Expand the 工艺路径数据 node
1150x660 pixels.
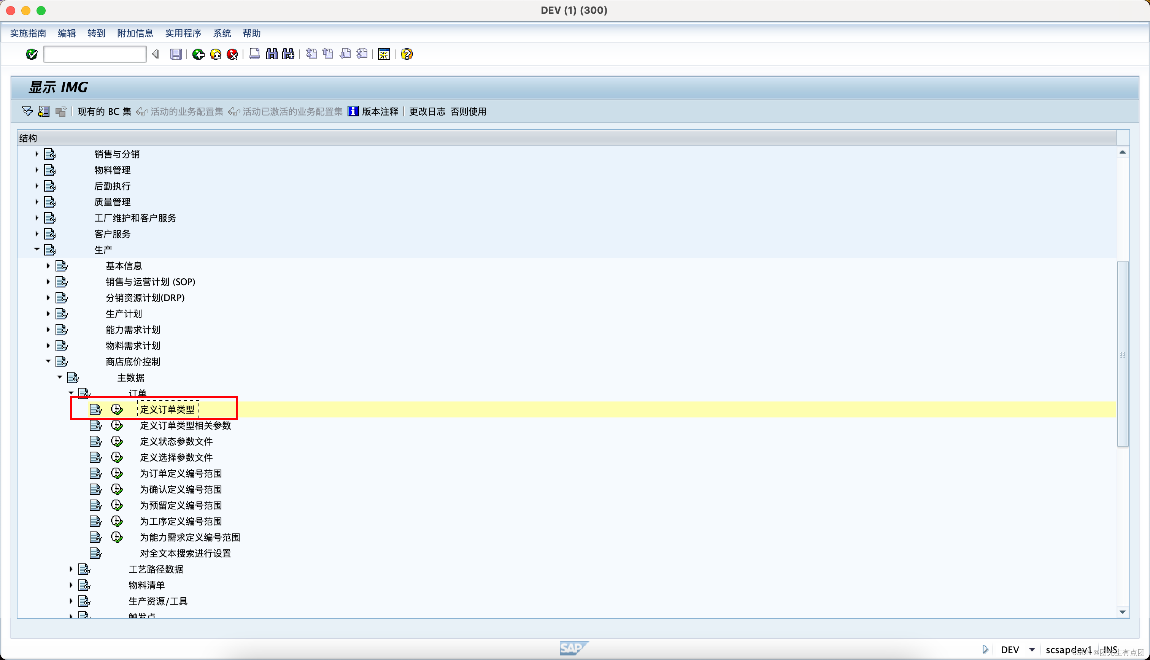pyautogui.click(x=71, y=570)
